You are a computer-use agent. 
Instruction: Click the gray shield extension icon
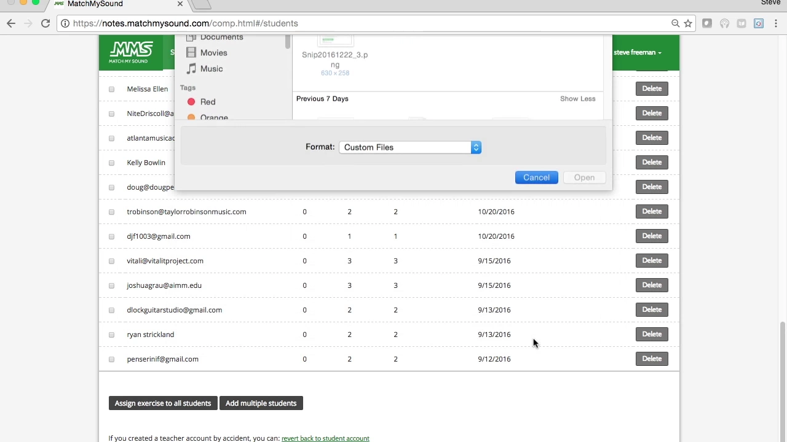pos(707,23)
